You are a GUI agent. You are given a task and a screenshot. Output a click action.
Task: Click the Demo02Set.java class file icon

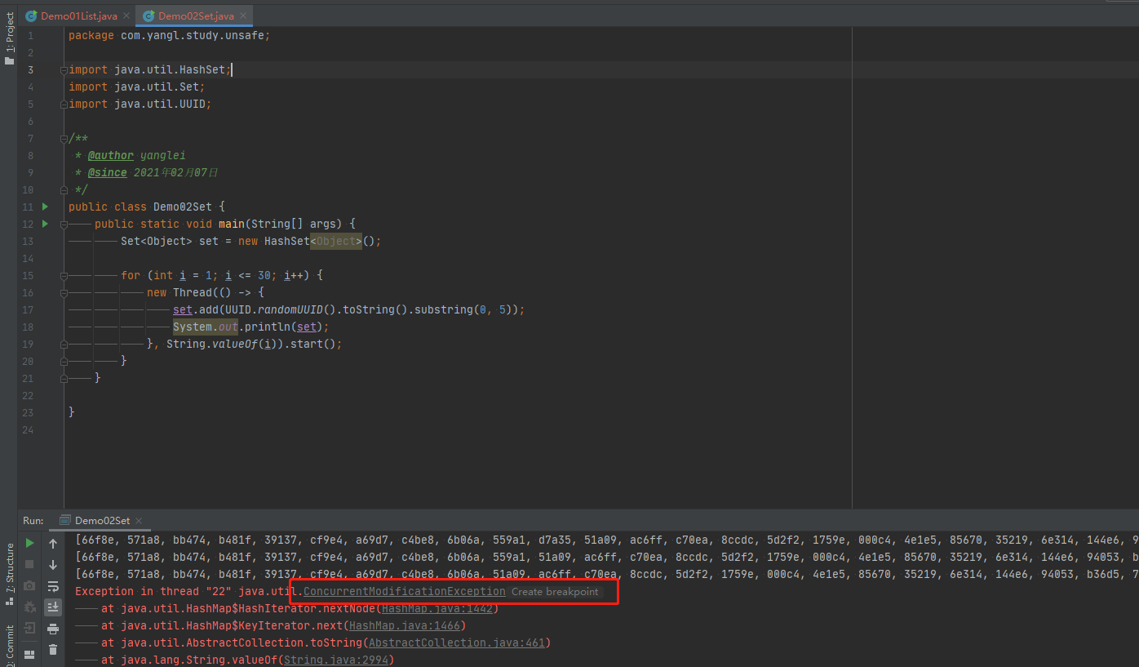tap(148, 16)
